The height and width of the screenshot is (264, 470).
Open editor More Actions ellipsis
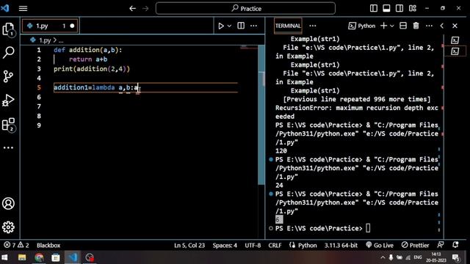coord(253,26)
